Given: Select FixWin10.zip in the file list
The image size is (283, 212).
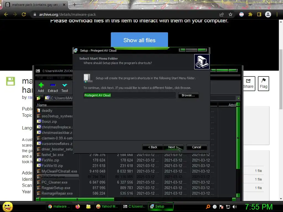Looking at the screenshot, I should pyautogui.click(x=52, y=166).
